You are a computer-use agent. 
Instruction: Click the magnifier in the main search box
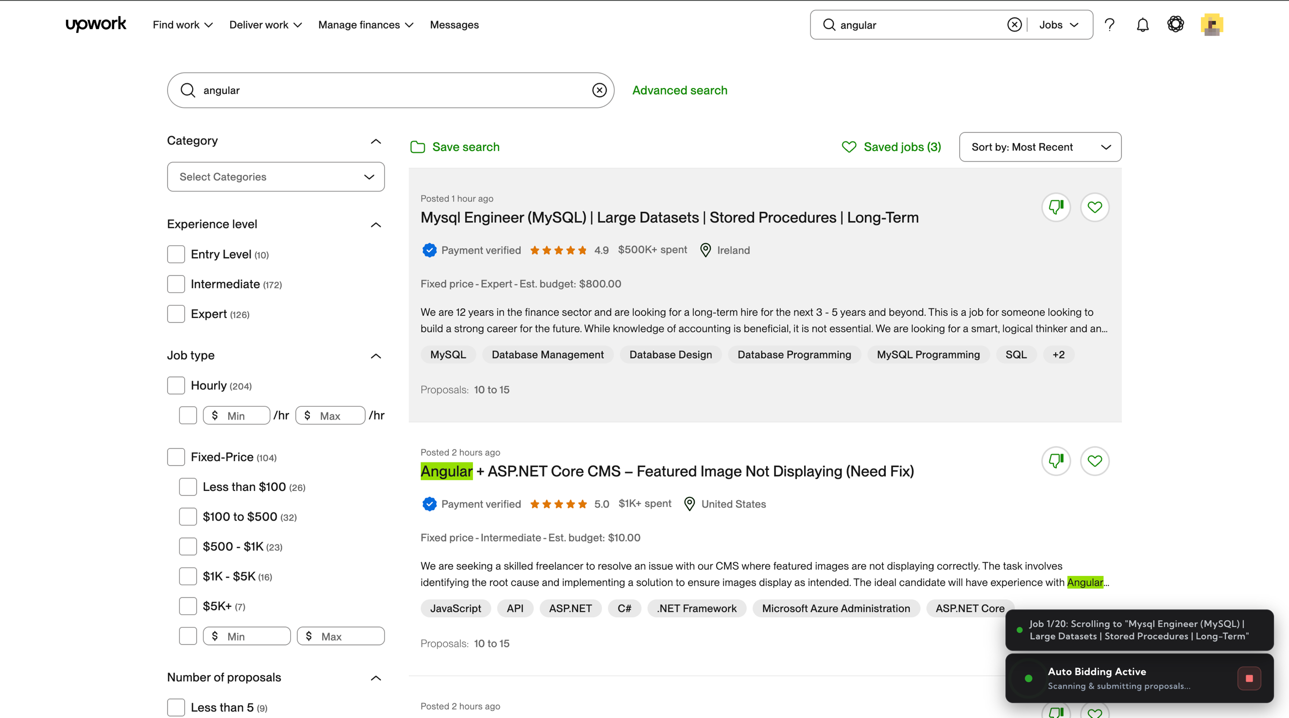click(188, 90)
